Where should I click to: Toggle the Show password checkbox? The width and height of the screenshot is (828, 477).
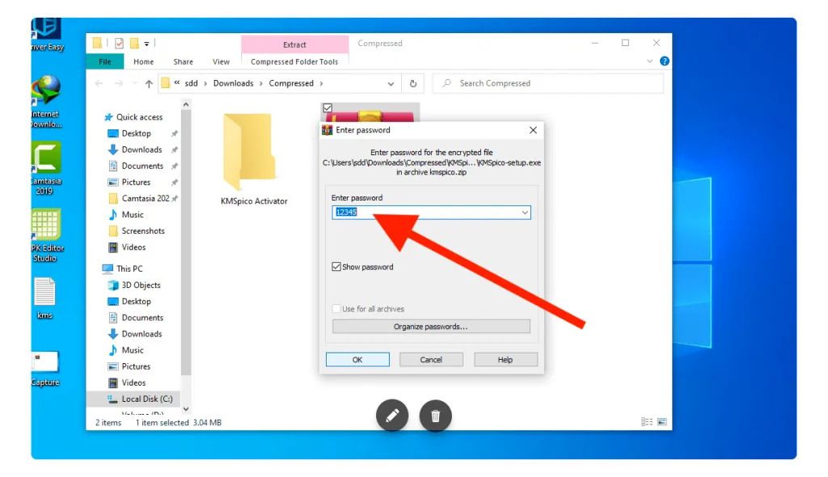pyautogui.click(x=336, y=267)
